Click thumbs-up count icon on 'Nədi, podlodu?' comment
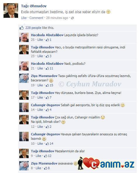139x173 pixels. point(47,69)
